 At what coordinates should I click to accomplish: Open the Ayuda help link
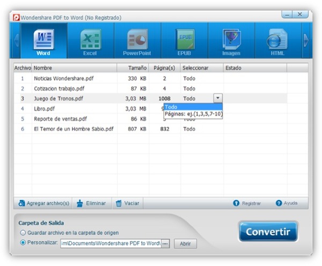coord(287,203)
